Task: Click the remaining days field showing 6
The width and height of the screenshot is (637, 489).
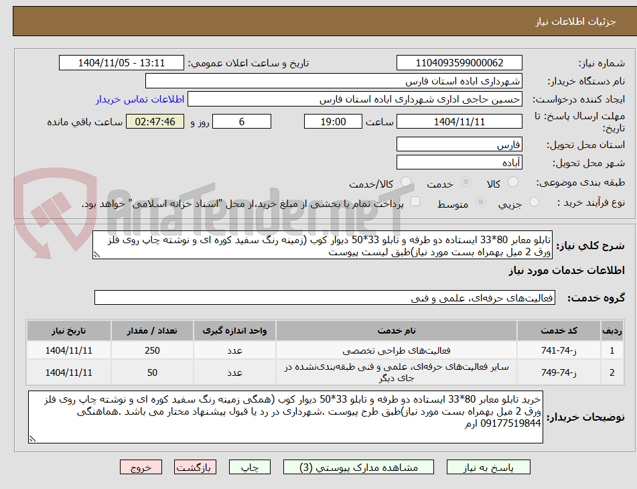Action: pos(242,121)
